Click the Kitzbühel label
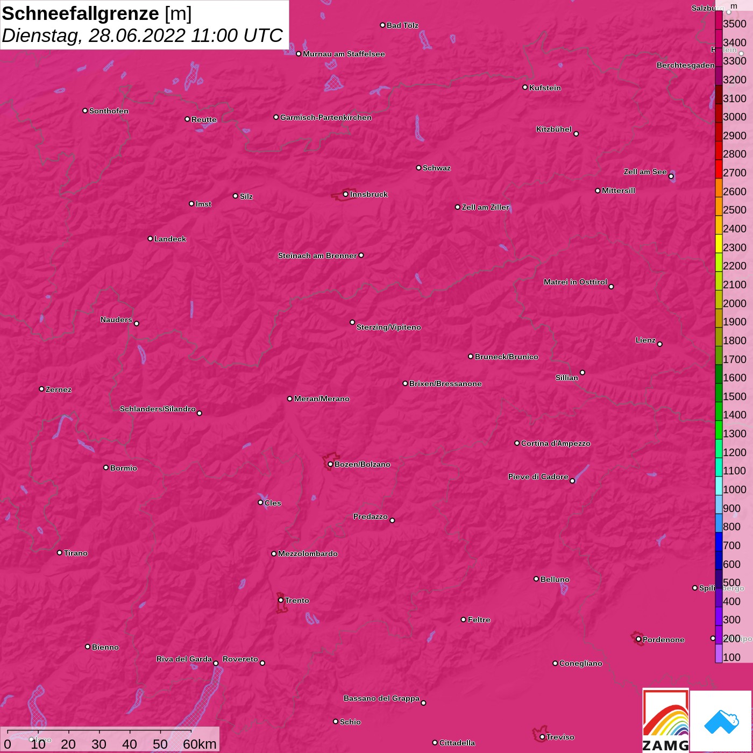The height and width of the screenshot is (753, 753). [x=554, y=129]
